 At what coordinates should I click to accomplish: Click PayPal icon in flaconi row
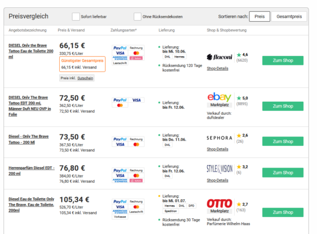pos(120,48)
